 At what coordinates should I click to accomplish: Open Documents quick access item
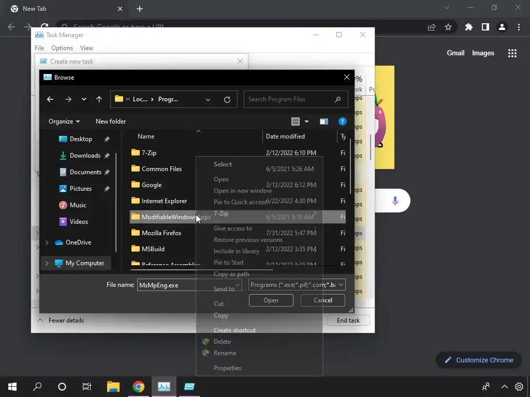coord(85,172)
